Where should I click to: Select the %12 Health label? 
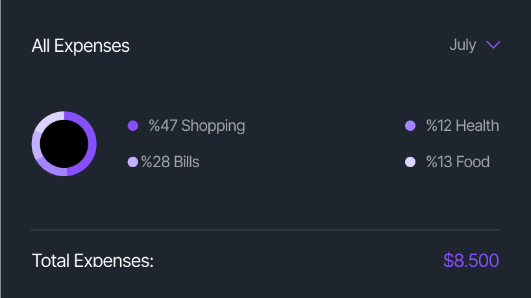coord(462,126)
